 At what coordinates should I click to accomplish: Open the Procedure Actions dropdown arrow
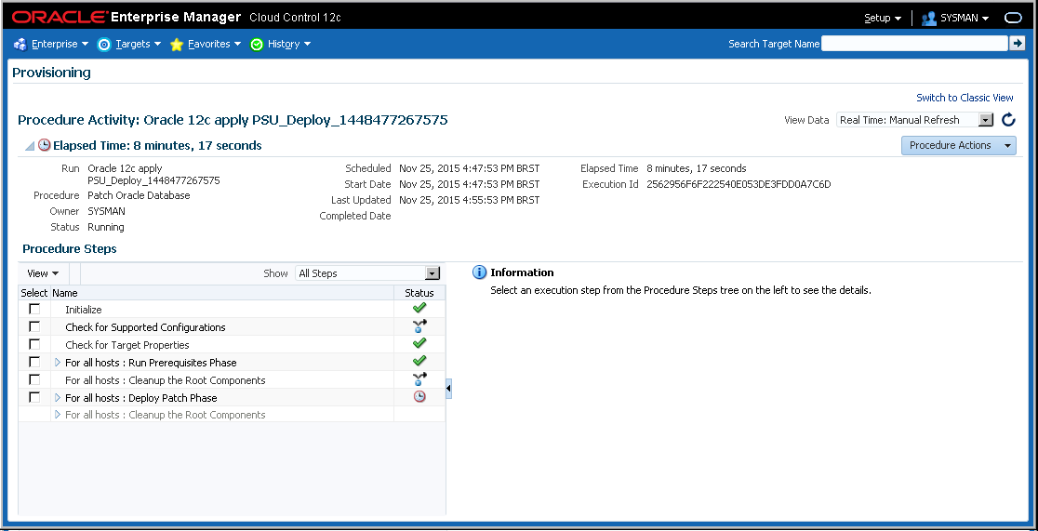tap(1007, 146)
